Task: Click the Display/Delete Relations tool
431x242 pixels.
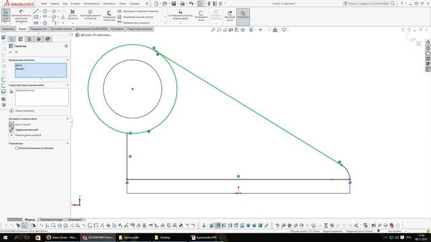Action: [180, 14]
